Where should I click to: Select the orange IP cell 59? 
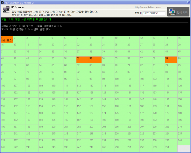[x=171, y=60]
